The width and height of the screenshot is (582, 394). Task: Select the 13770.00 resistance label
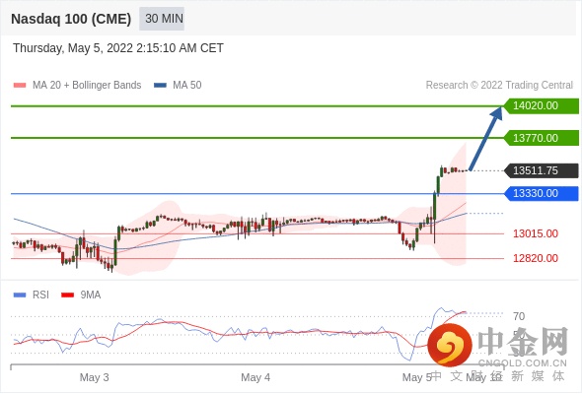(x=542, y=138)
